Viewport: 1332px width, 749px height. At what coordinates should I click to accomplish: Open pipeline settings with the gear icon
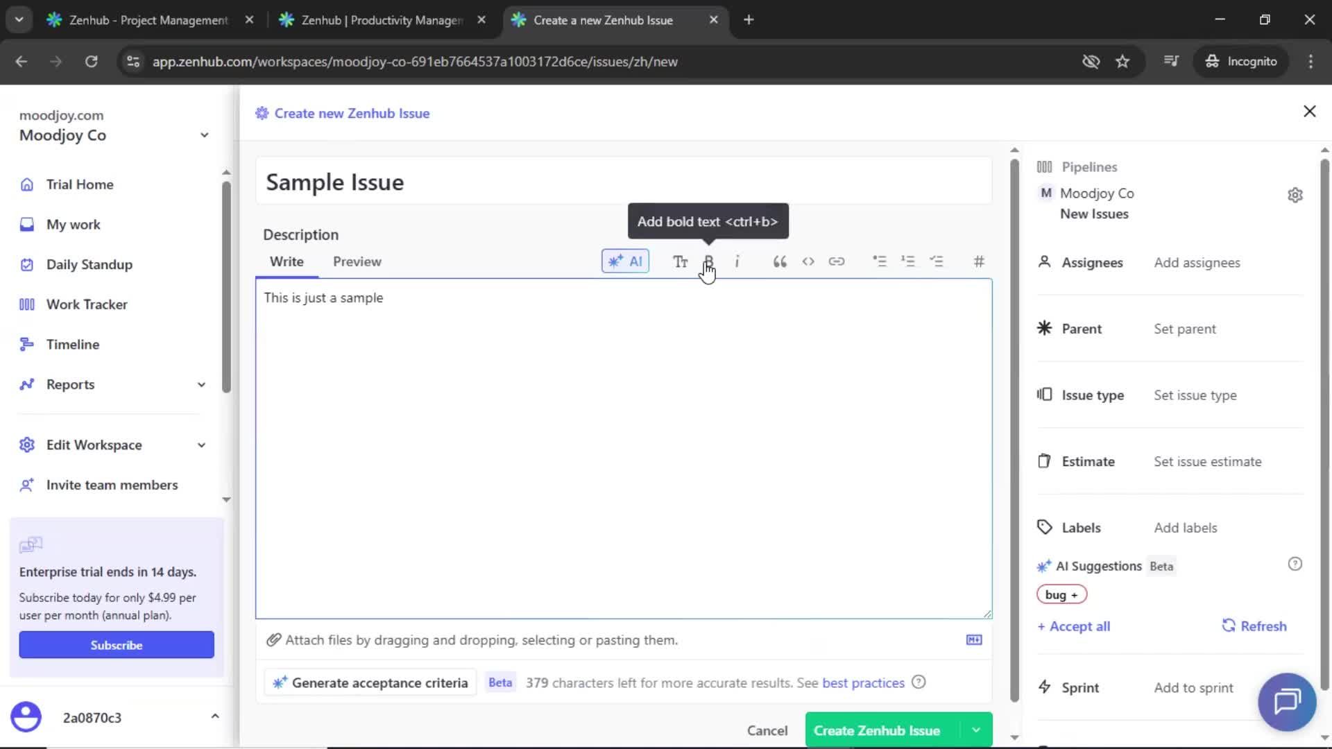tap(1296, 195)
